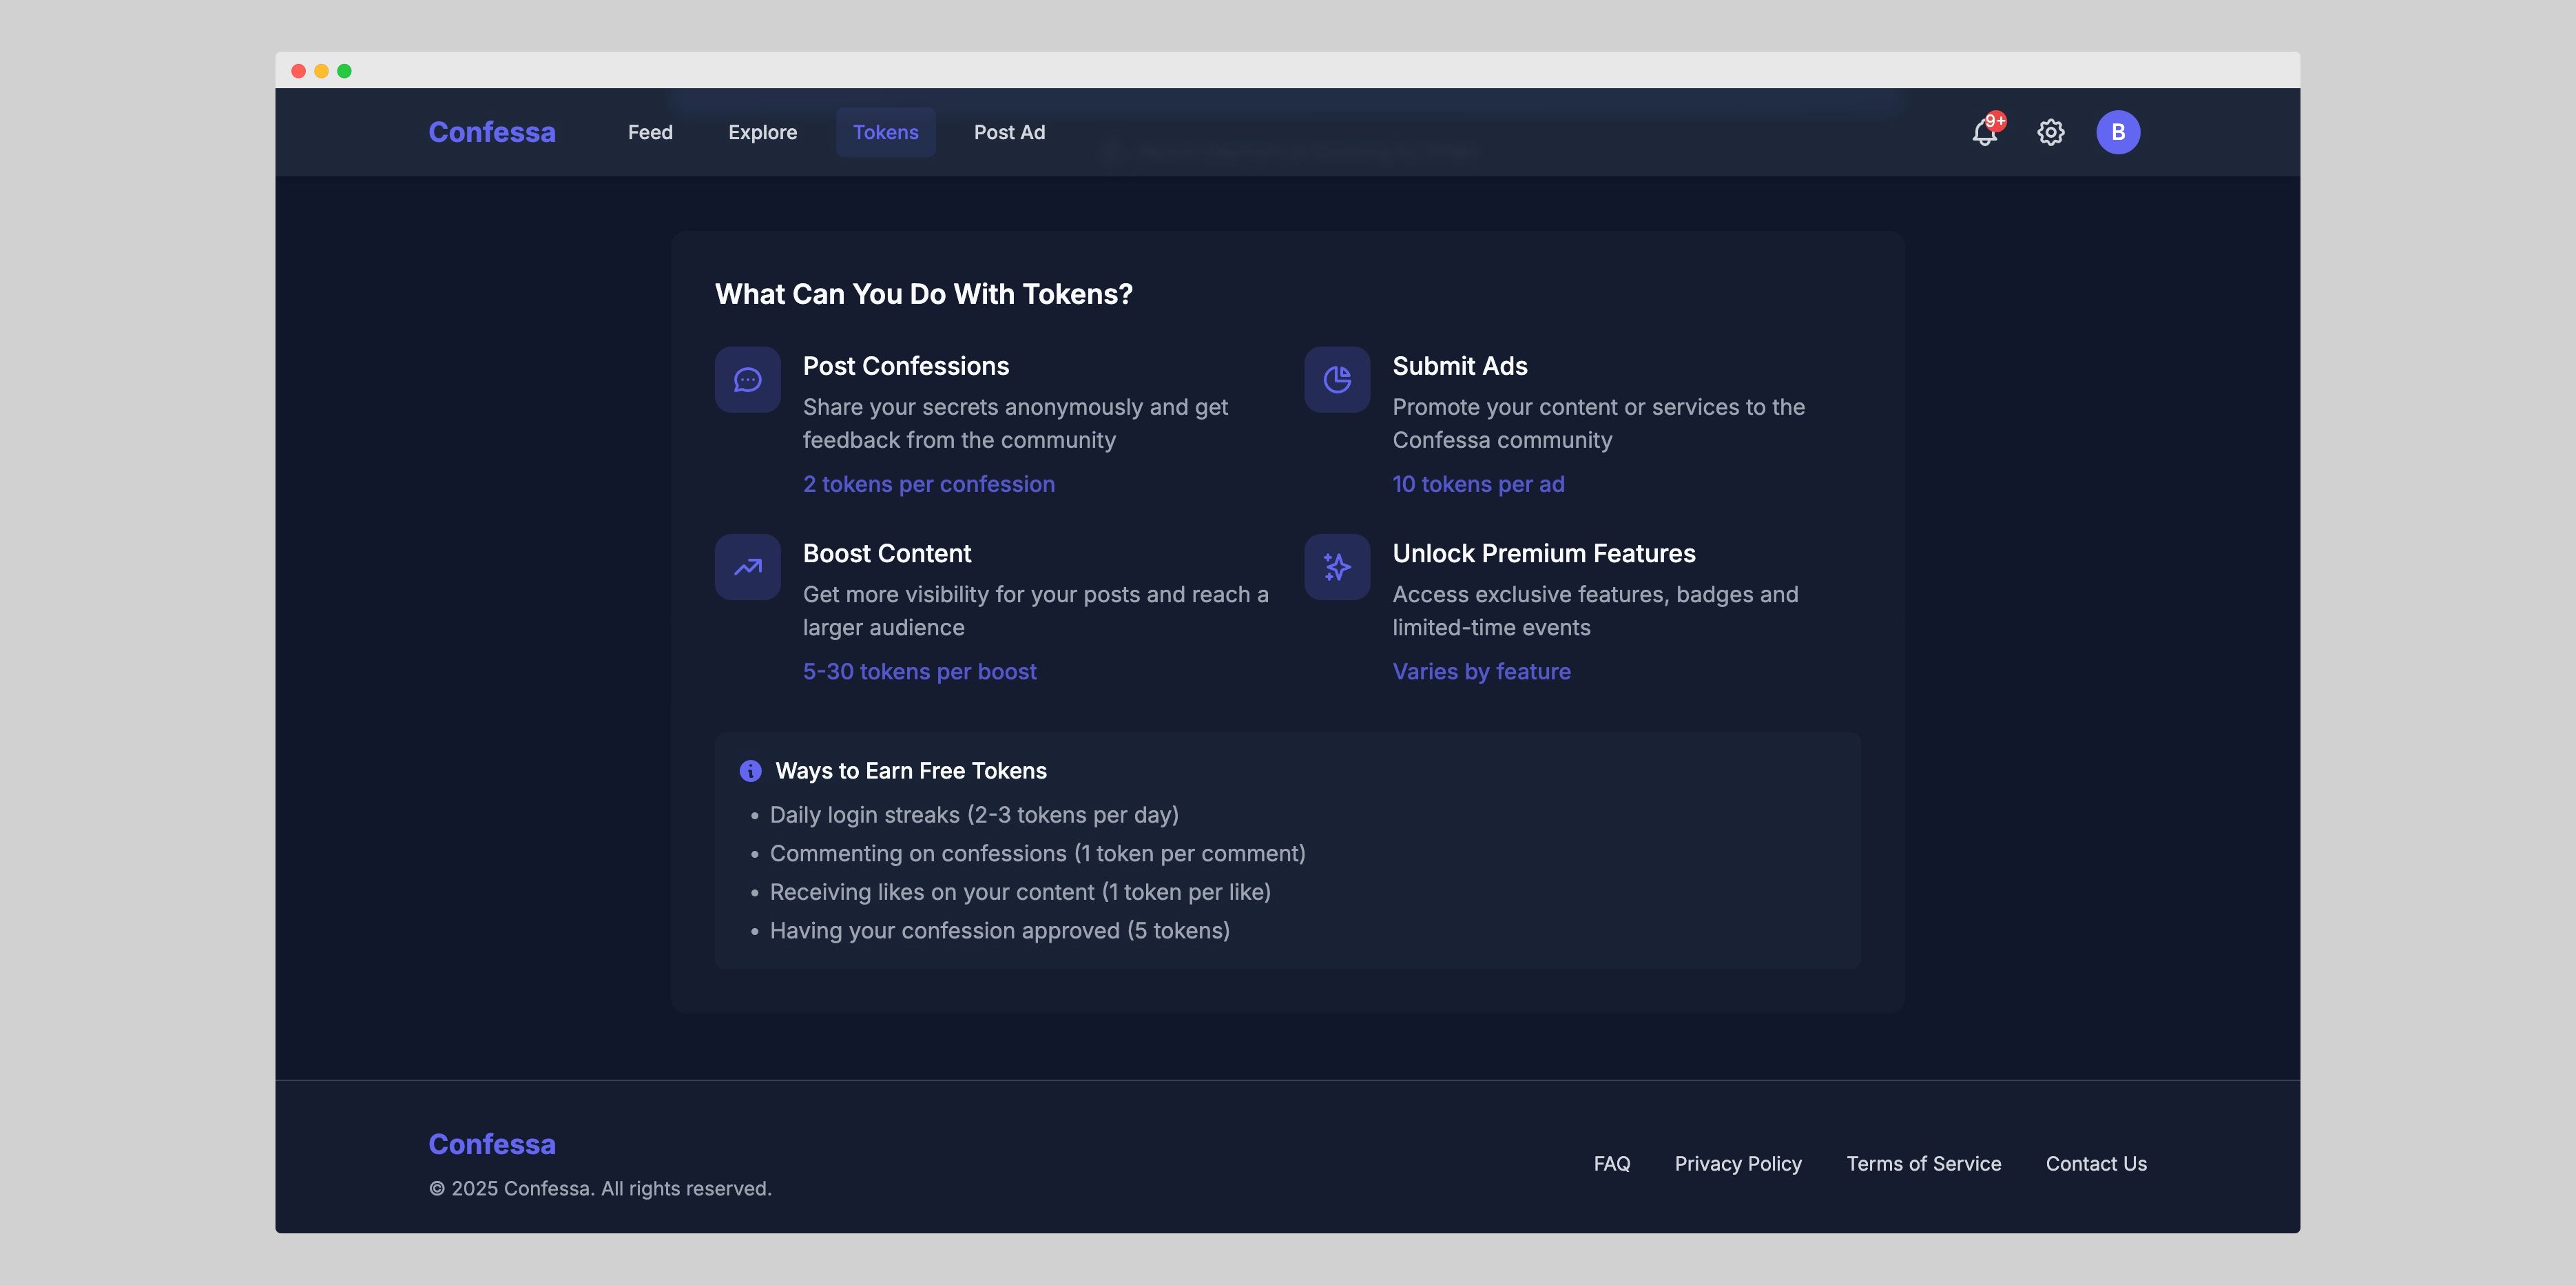
Task: Click the user avatar labeled B
Action: 2117,132
